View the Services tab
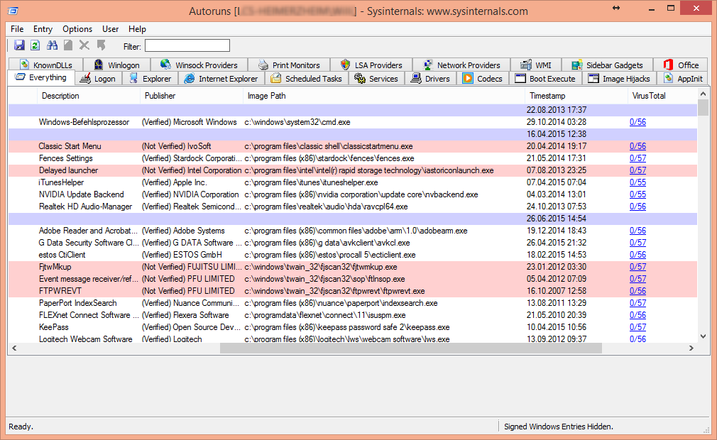This screenshot has height=440, width=717. click(x=376, y=79)
